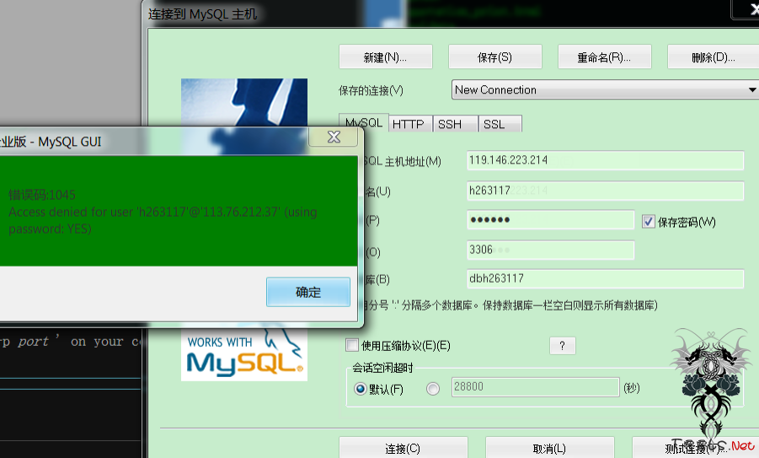
Task: Click the host address field 119.146.223.214
Action: [605, 160]
